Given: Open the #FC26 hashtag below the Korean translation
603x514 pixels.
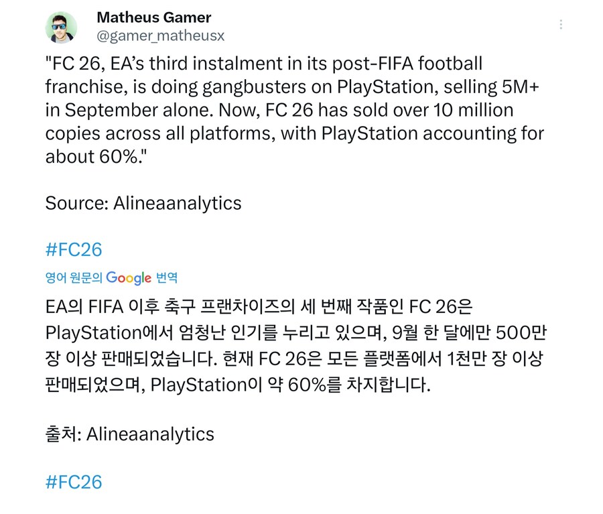Looking at the screenshot, I should click(x=74, y=481).
